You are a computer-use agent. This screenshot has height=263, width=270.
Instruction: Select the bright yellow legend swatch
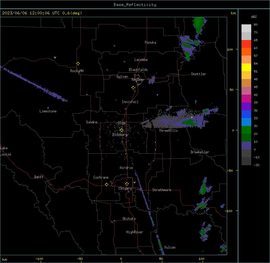pos(246,67)
